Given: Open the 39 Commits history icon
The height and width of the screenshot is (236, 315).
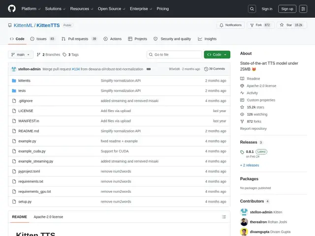Looking at the screenshot, I should pos(206,69).
